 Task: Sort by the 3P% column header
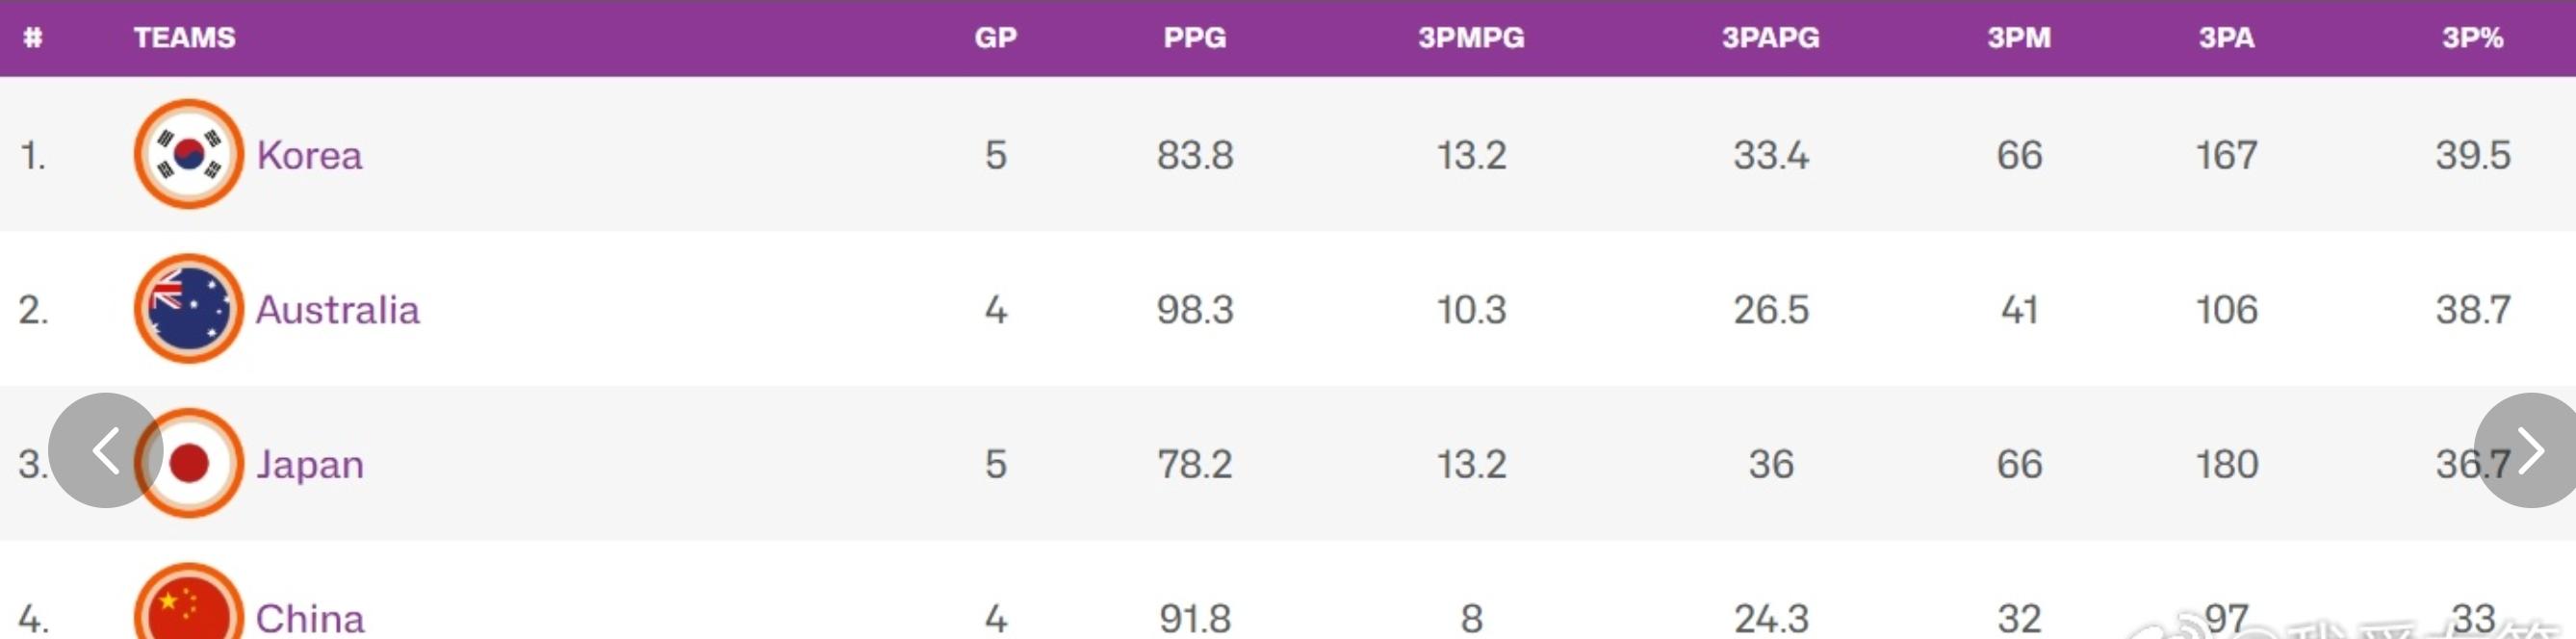[x=2472, y=38]
